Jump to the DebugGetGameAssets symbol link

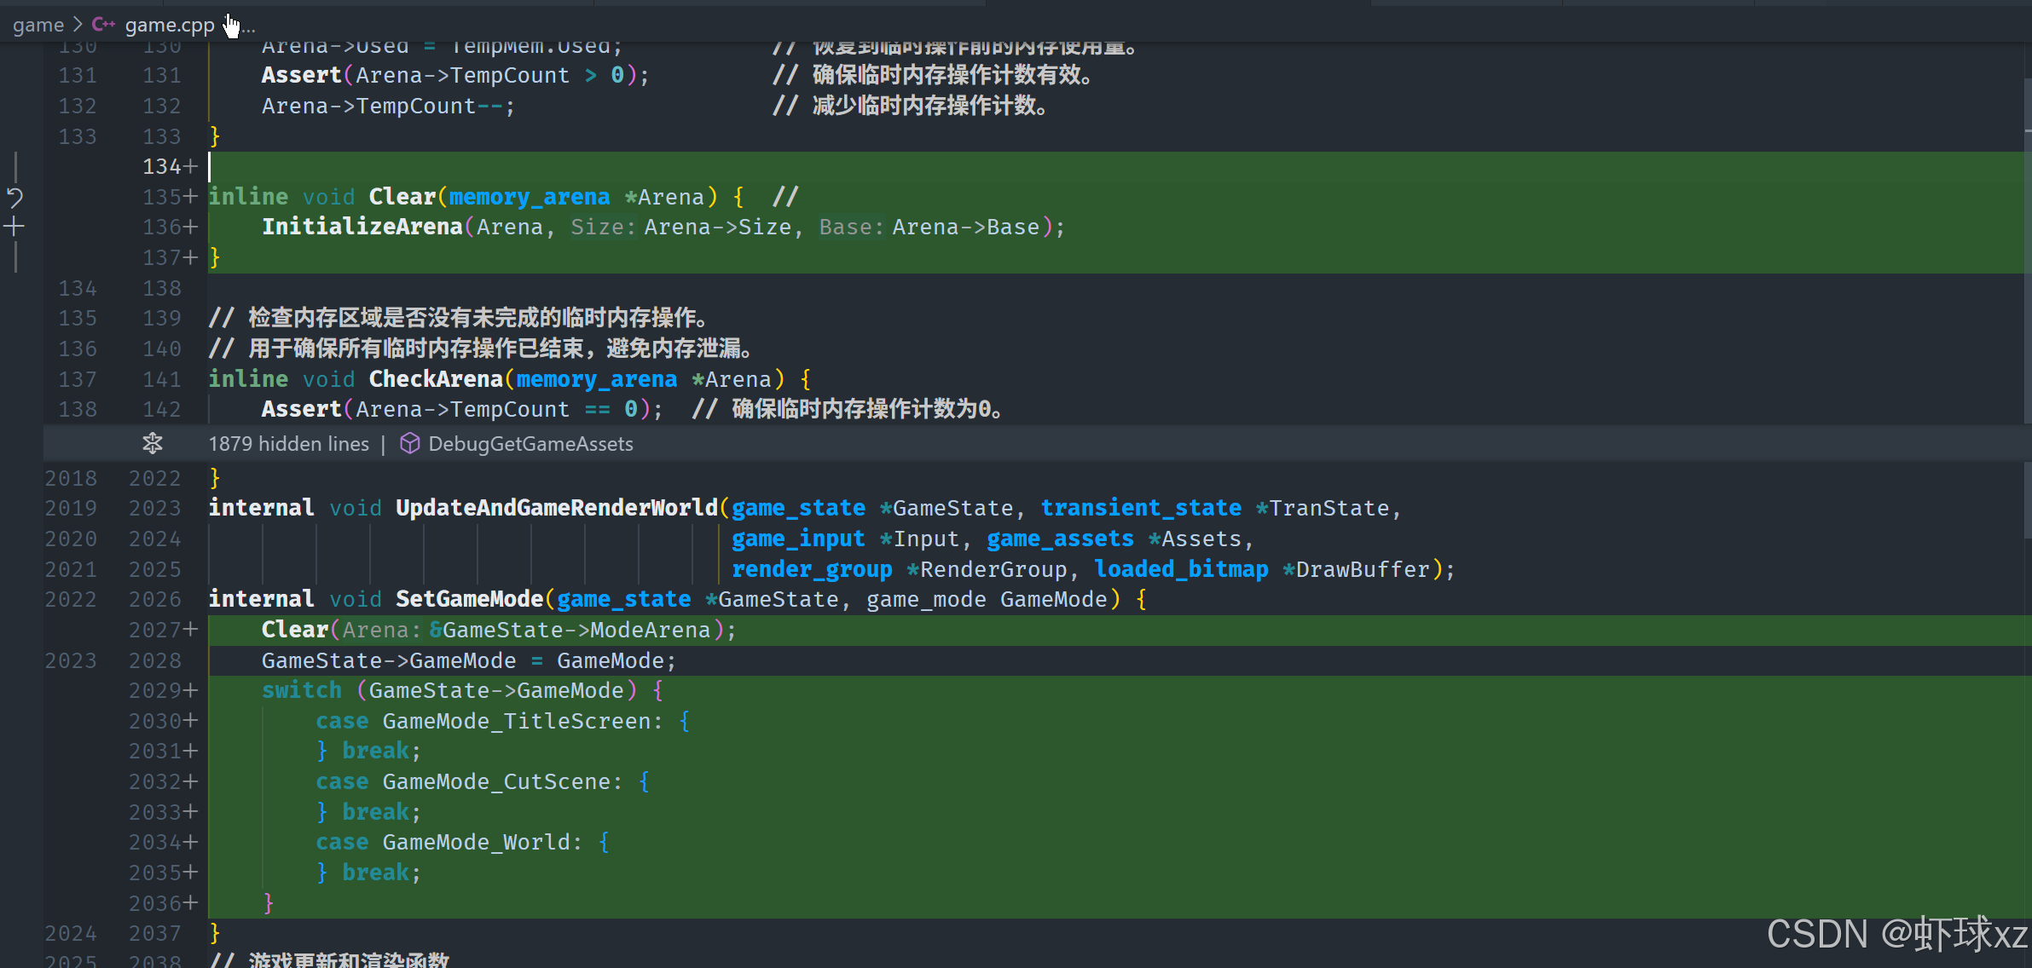click(530, 444)
